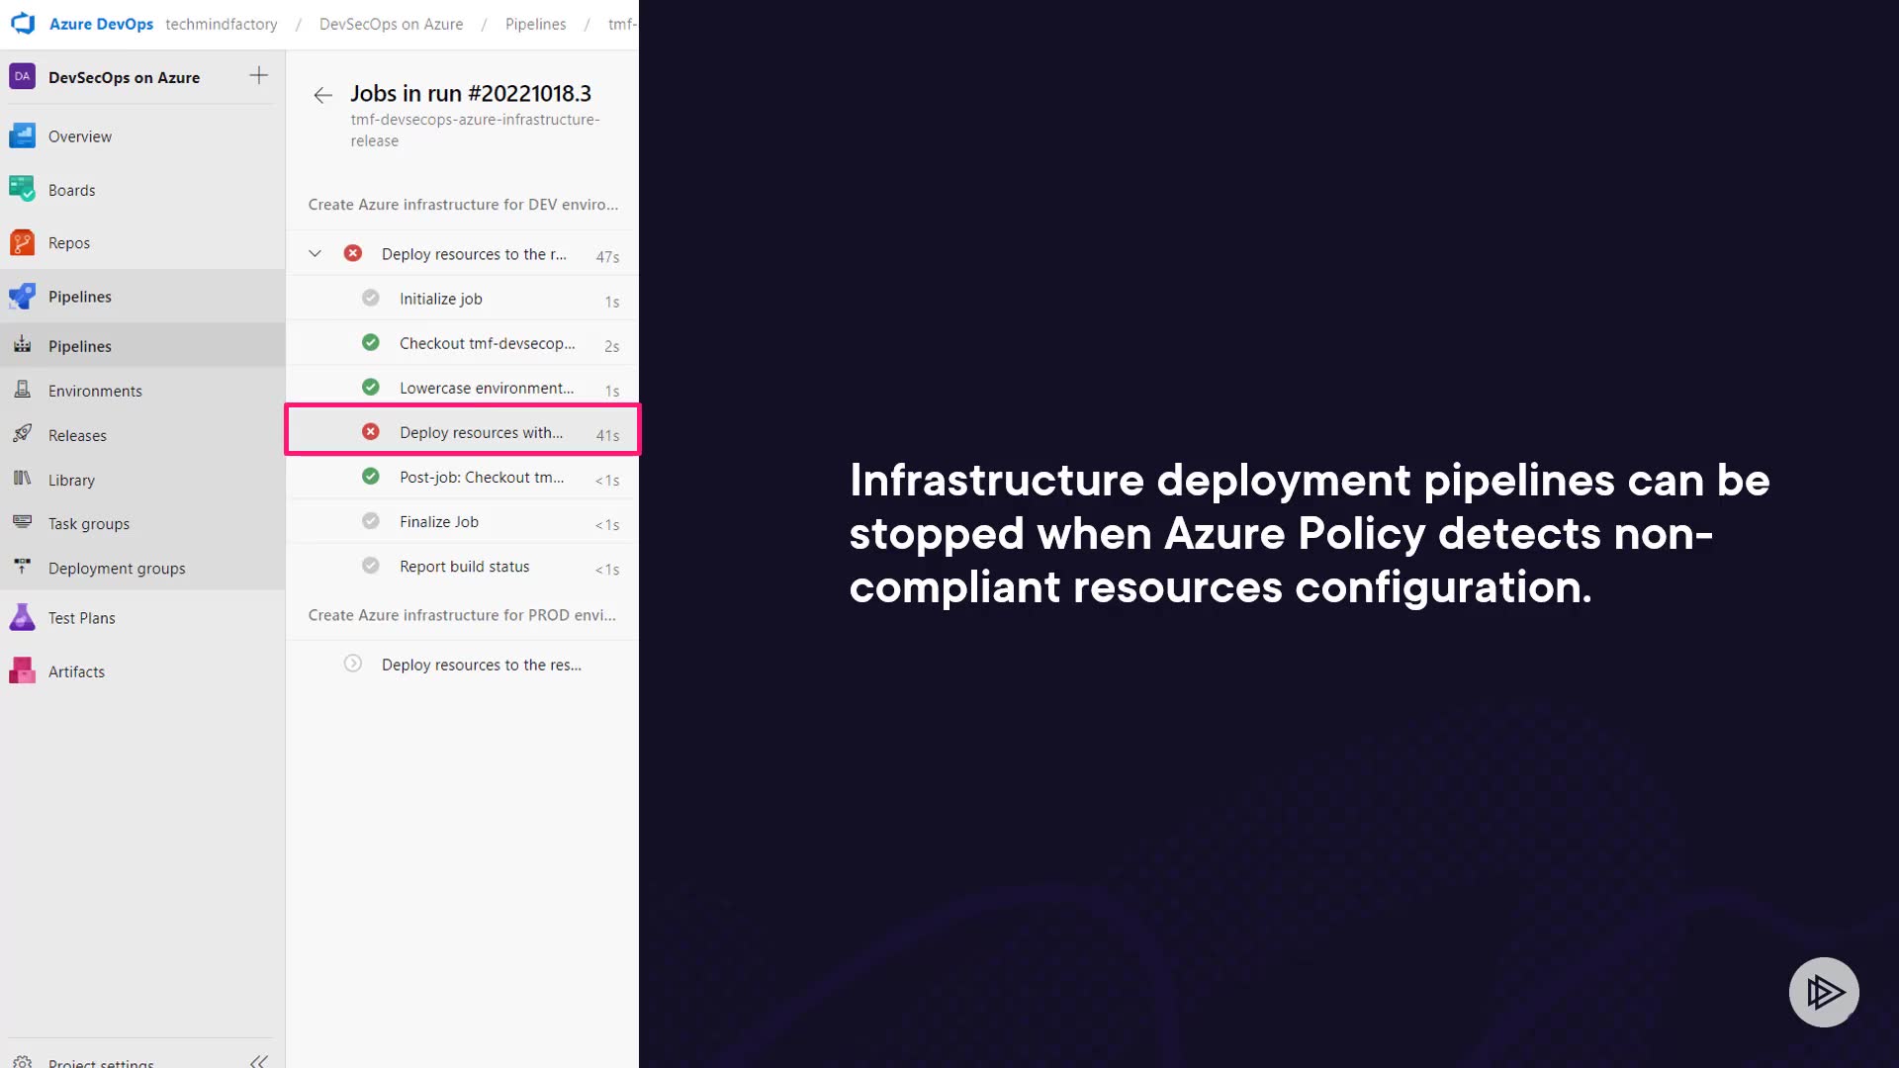
Task: Click the Azure DevOps logo icon
Action: pos(23,23)
